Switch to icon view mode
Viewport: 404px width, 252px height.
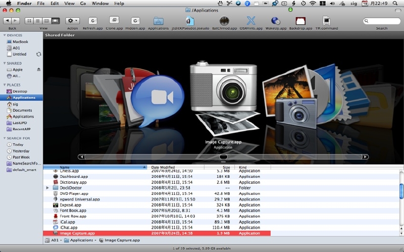[29, 21]
